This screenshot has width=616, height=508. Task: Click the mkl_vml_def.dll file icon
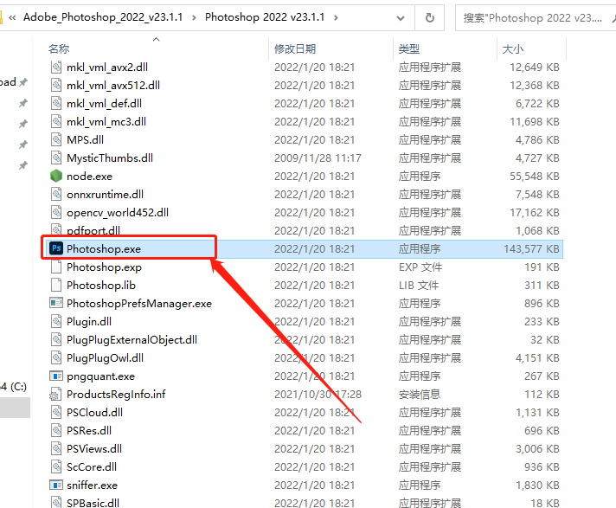point(56,103)
